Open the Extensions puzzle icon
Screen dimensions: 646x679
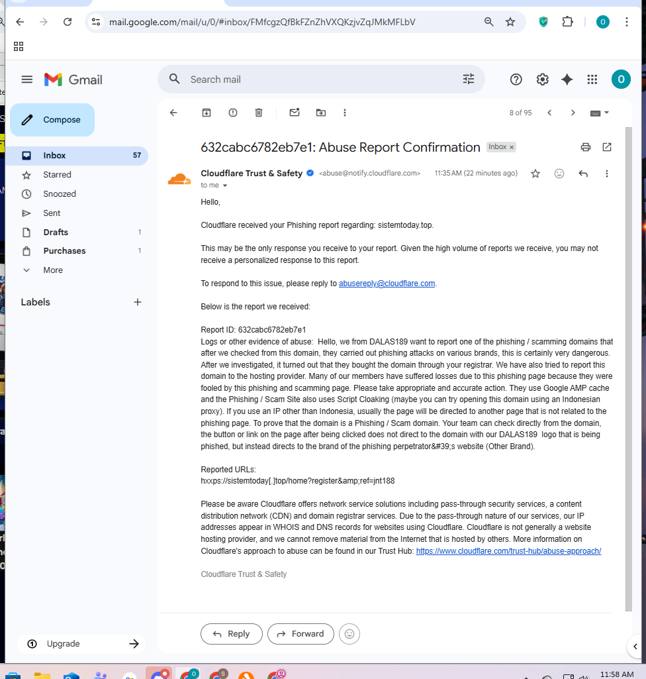[x=567, y=22]
